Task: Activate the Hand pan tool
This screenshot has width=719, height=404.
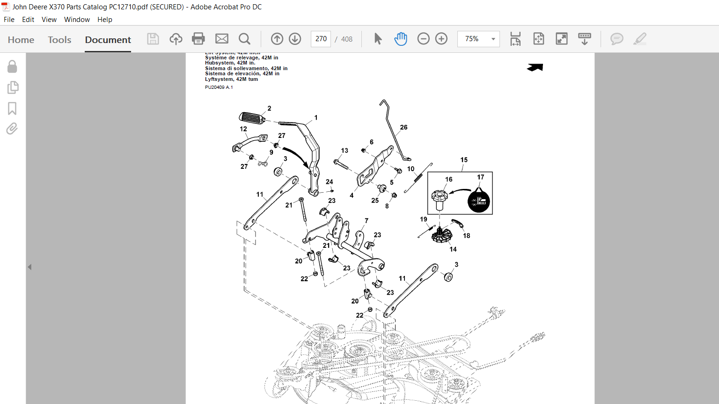Action: point(401,39)
